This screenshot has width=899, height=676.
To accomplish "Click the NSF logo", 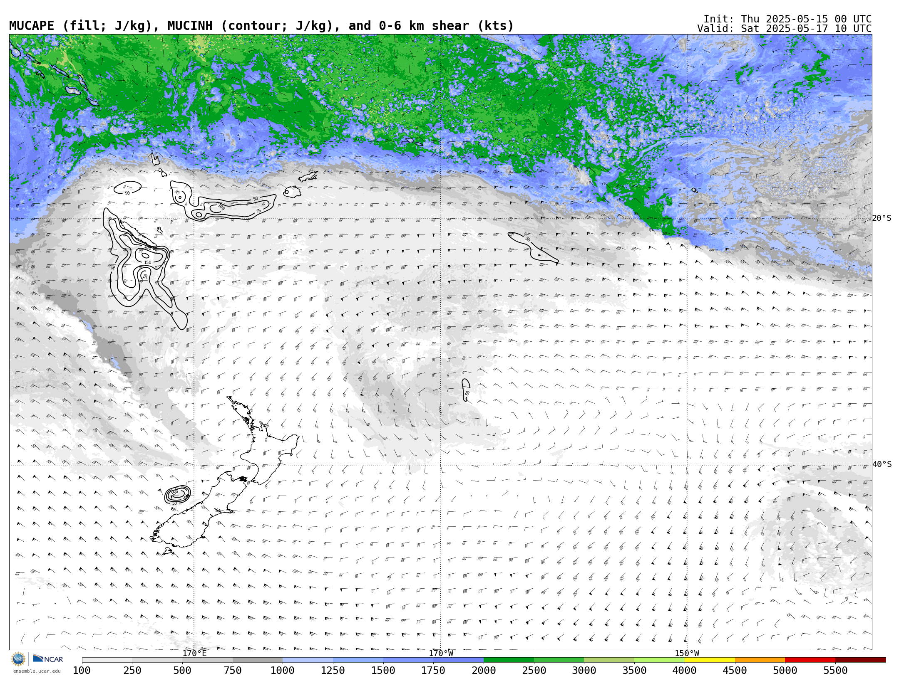I will [x=18, y=659].
